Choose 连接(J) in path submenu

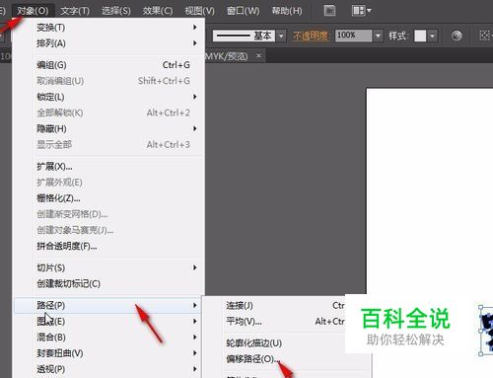(x=274, y=305)
